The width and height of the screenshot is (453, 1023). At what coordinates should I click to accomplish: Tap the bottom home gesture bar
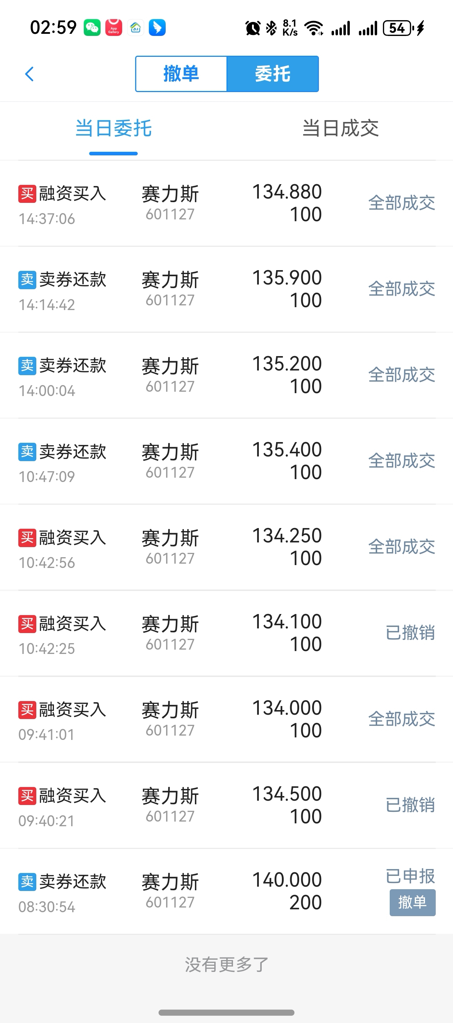click(x=226, y=1012)
